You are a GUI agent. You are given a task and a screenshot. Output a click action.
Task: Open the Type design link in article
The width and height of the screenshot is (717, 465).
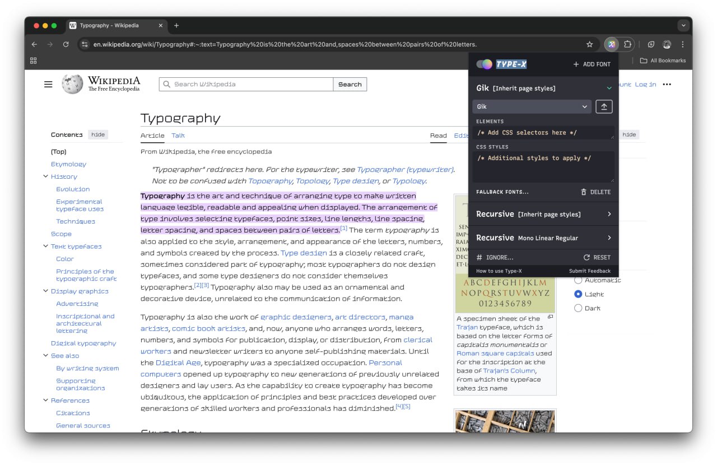tap(304, 253)
